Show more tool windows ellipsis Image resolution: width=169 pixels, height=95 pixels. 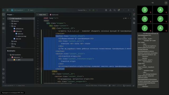(x=3, y=32)
